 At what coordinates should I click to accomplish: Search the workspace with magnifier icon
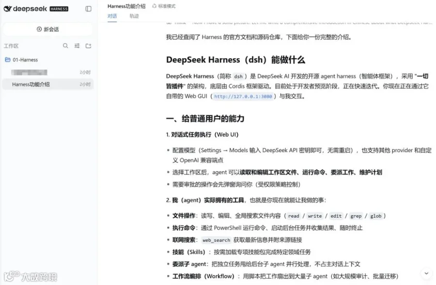[65, 46]
